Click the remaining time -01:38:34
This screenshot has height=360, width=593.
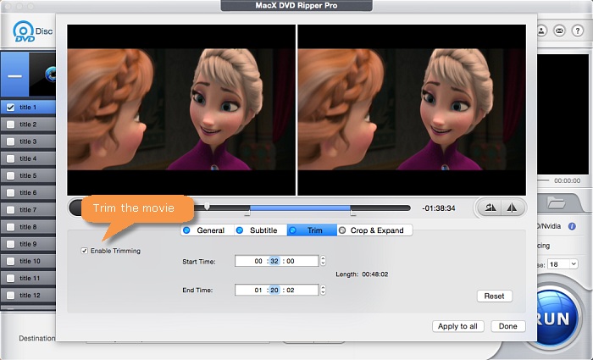click(x=439, y=208)
